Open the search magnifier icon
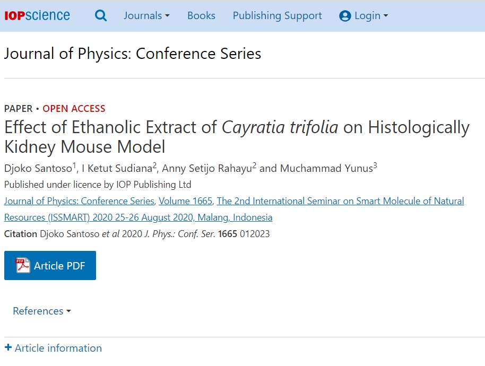Image resolution: width=485 pixels, height=366 pixels. [x=101, y=16]
